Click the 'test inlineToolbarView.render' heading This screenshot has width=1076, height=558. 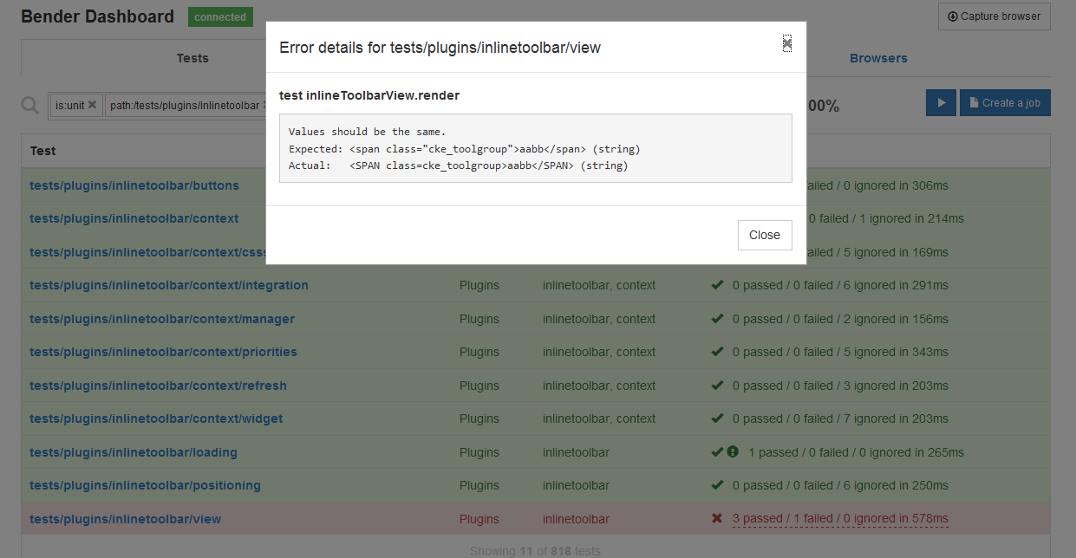click(369, 95)
